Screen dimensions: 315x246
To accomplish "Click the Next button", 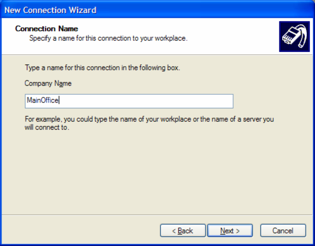I will pos(230,231).
